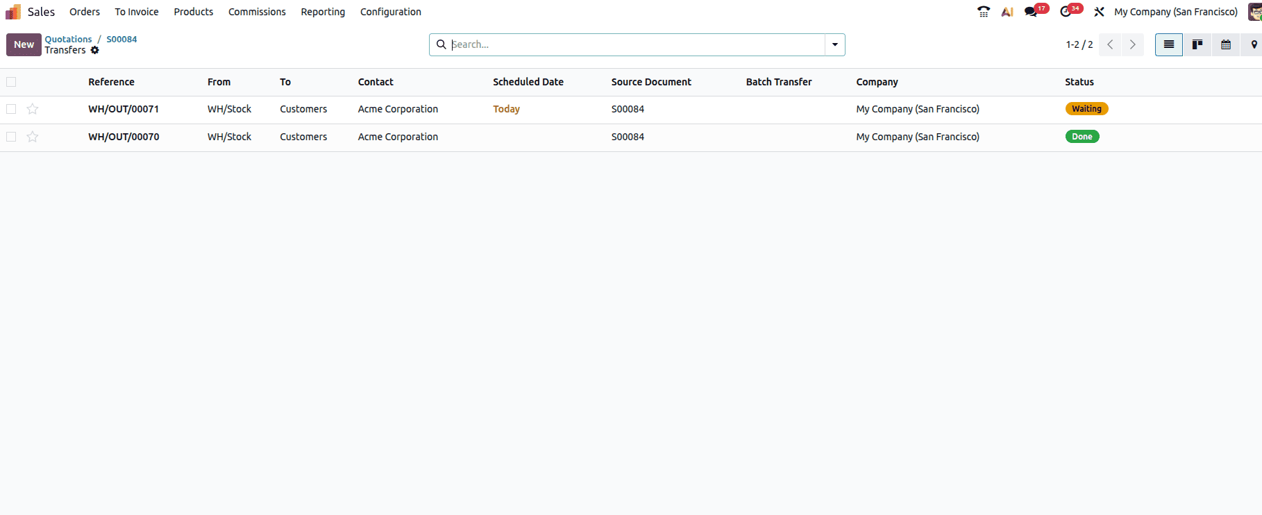Open the user avatar menu

coord(1254,12)
